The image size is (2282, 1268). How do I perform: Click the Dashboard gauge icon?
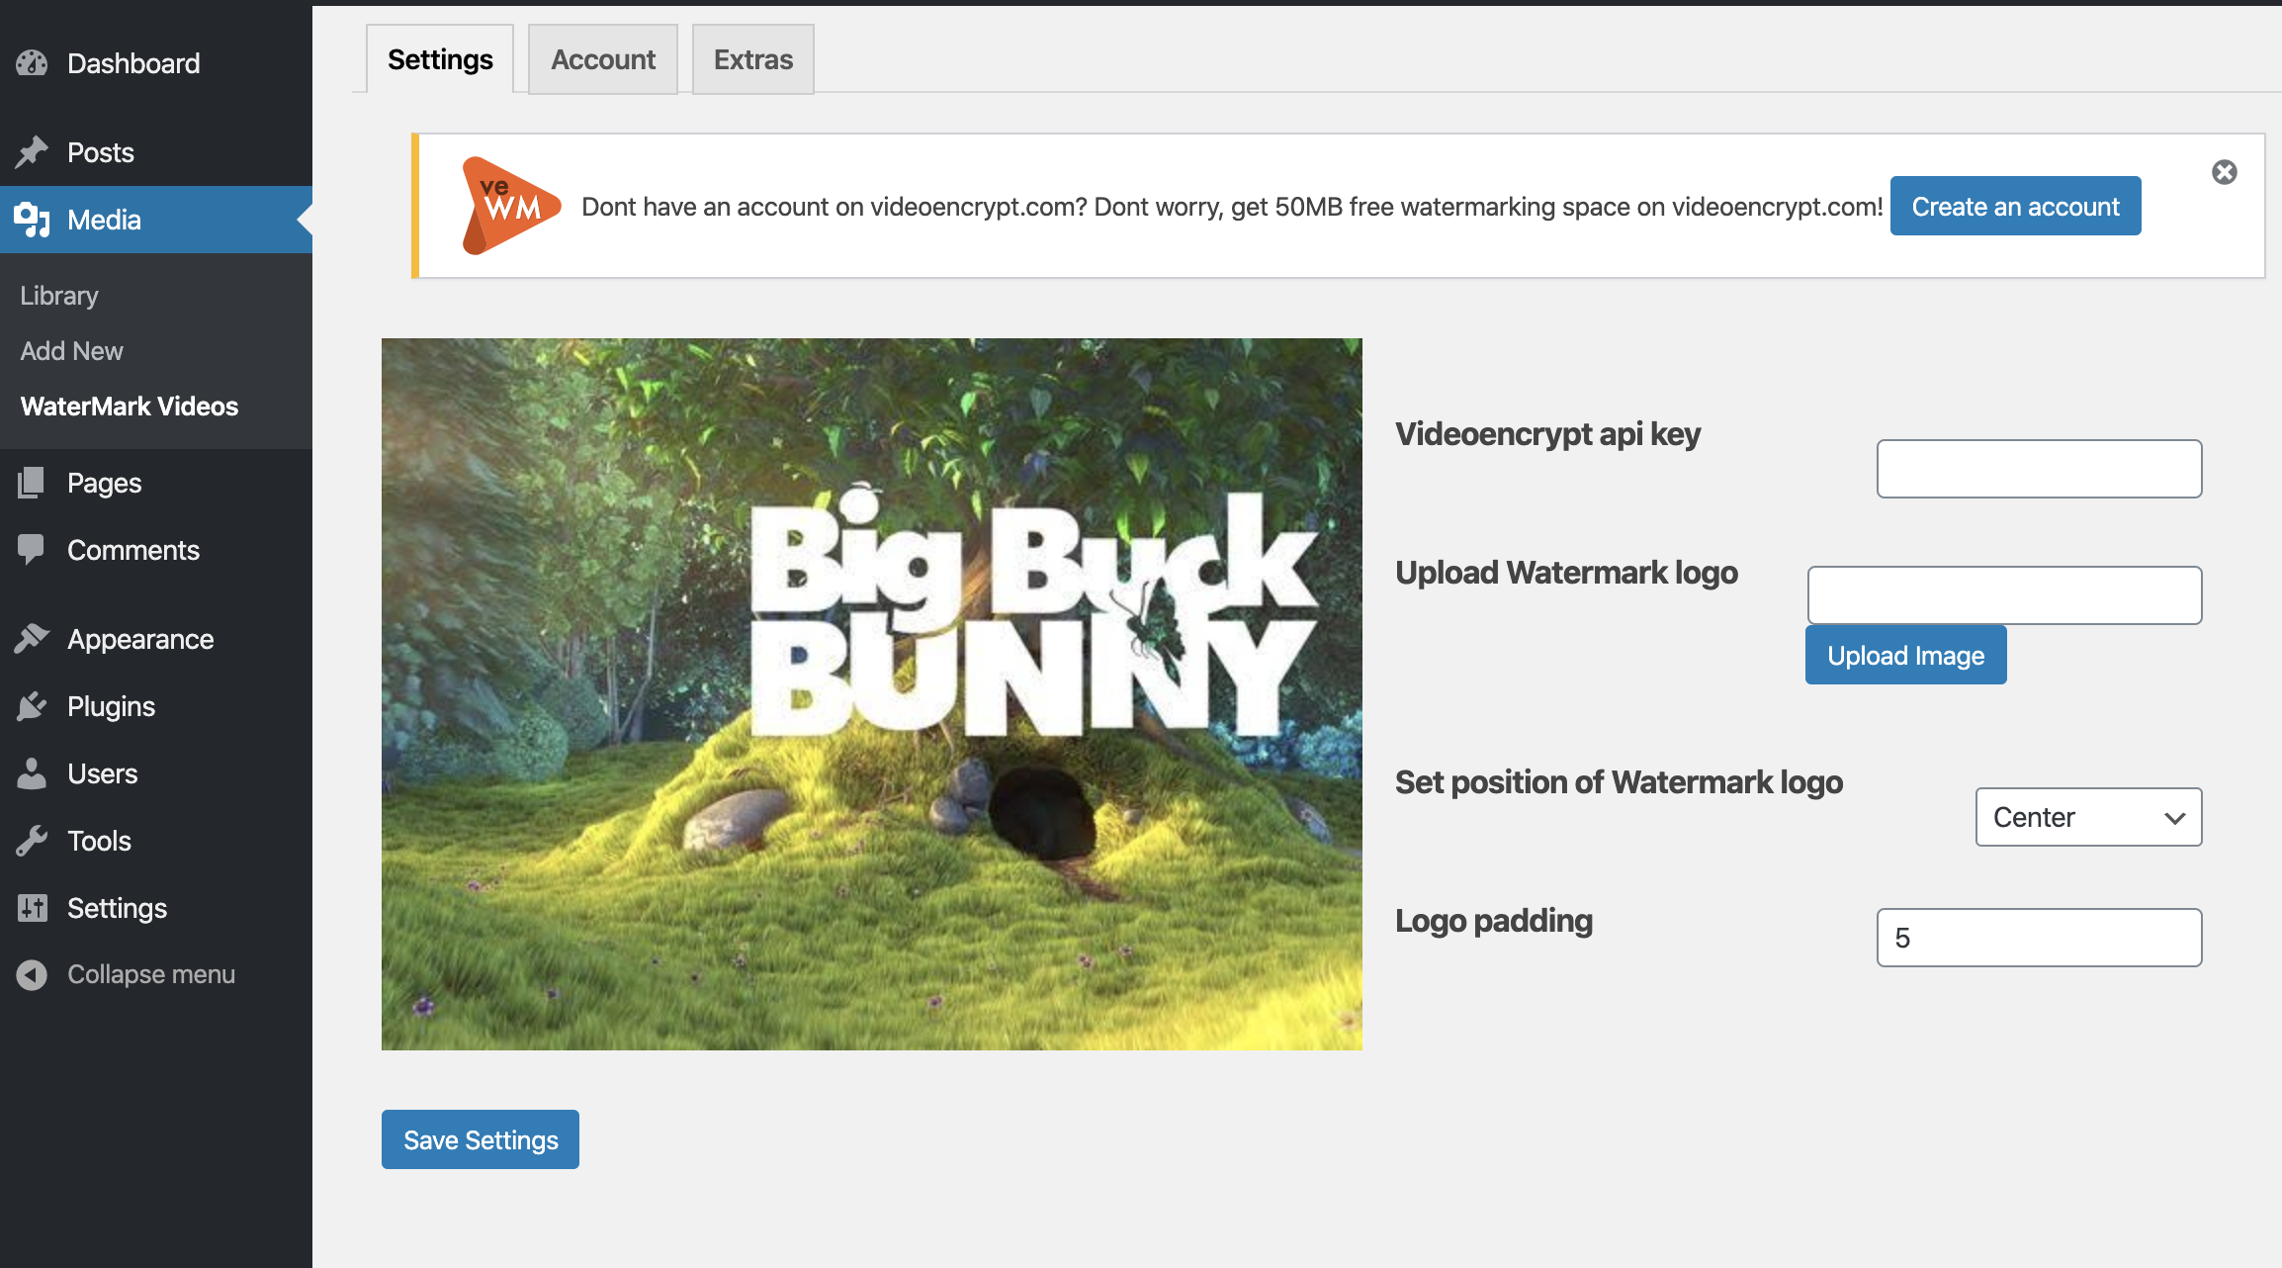coord(32,63)
